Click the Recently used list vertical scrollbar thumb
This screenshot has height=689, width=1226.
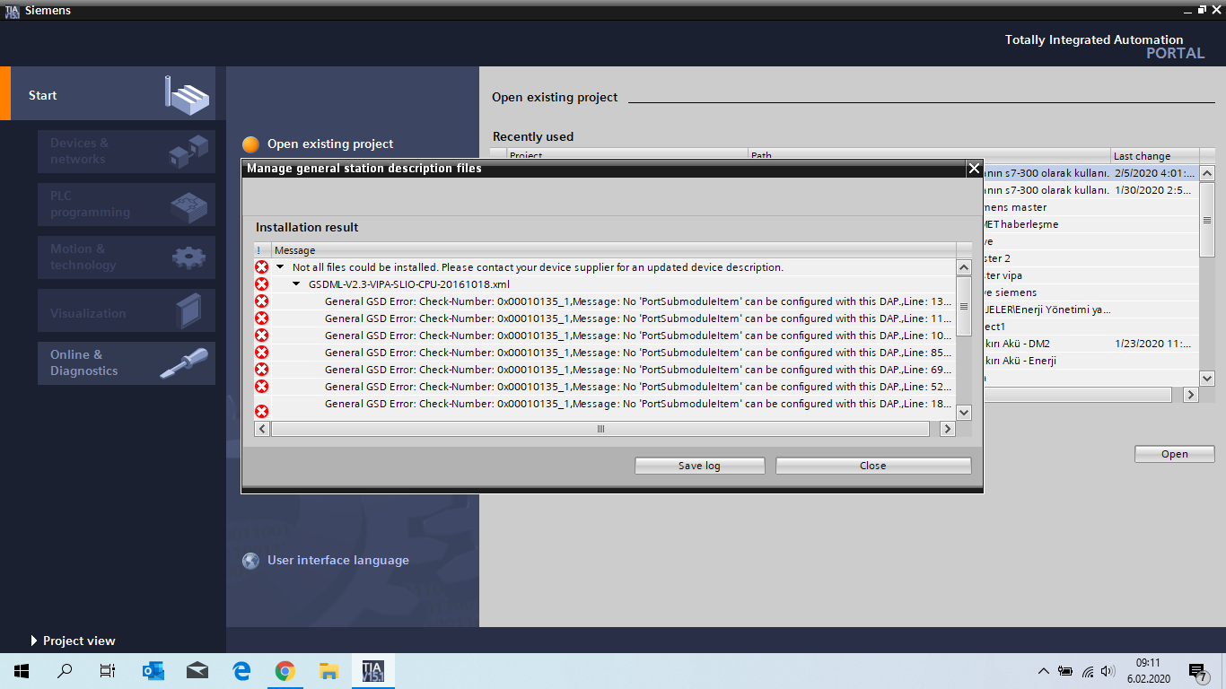tap(1207, 220)
